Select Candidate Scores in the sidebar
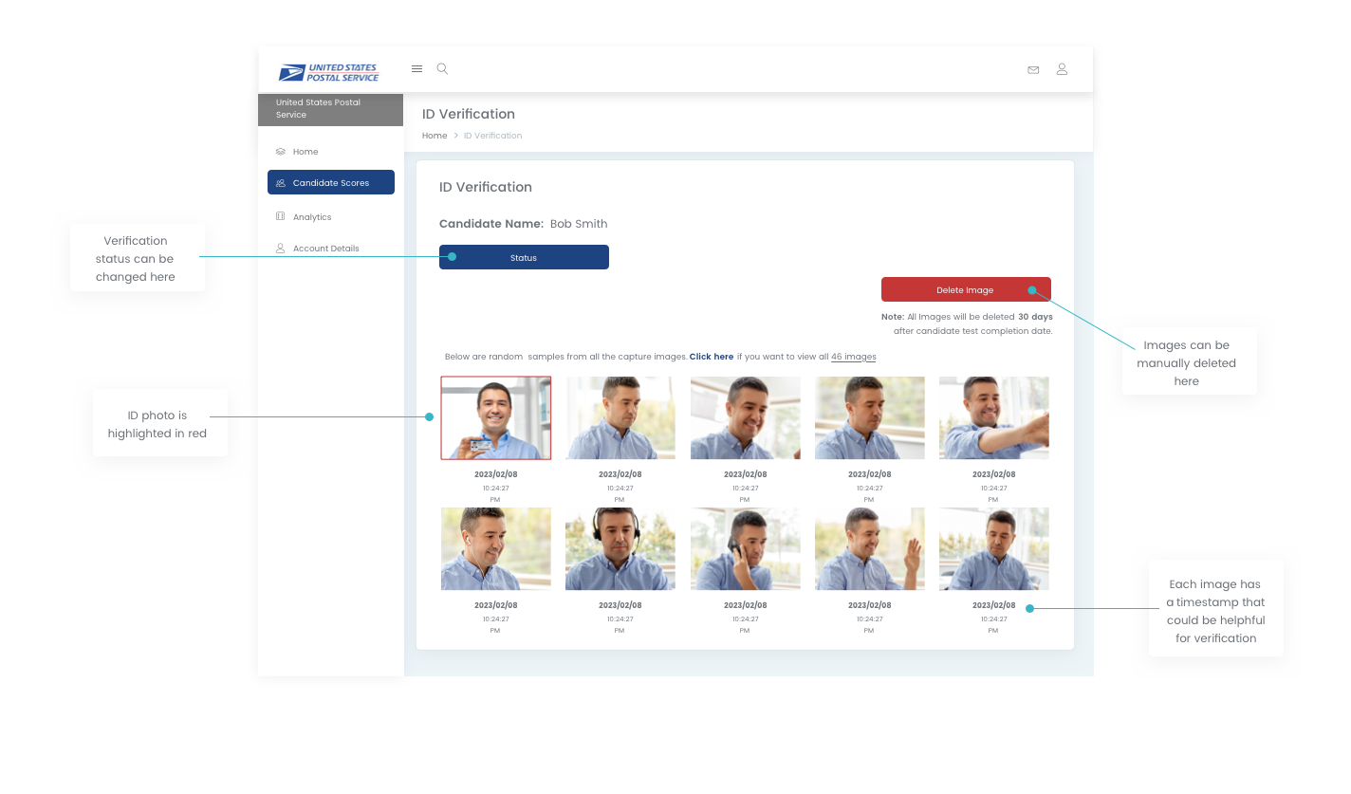Screen dimensions: 1351x794 [x=331, y=183]
